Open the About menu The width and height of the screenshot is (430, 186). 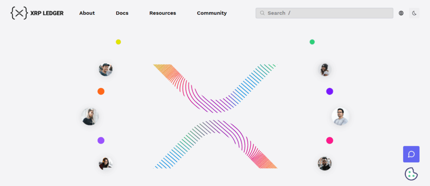[x=87, y=13]
